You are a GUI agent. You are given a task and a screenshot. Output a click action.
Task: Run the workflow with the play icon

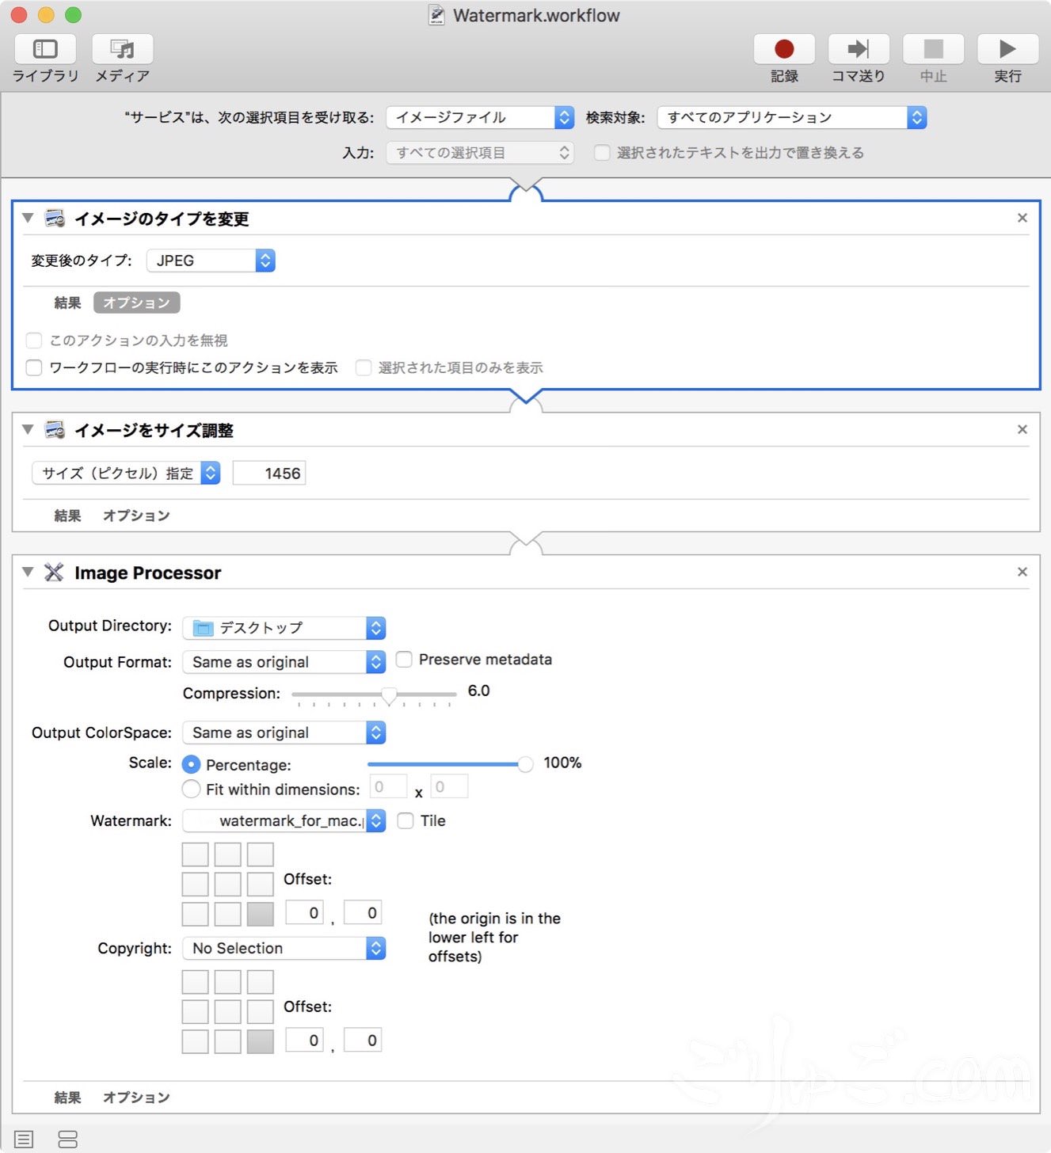pos(1007,50)
